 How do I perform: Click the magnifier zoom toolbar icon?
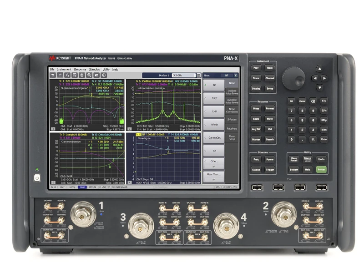coord(89,75)
